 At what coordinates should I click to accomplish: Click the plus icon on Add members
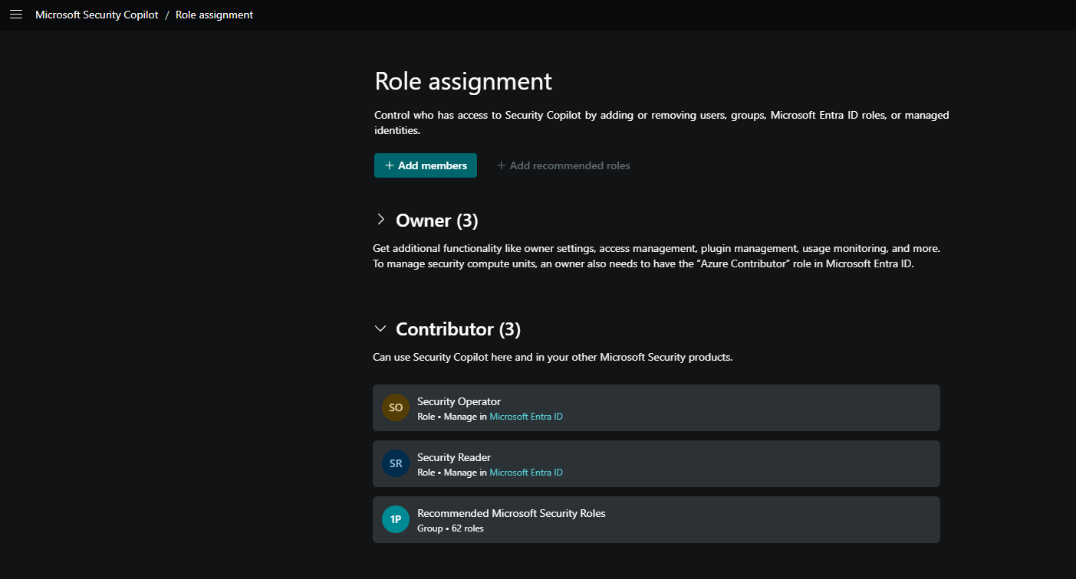point(390,165)
